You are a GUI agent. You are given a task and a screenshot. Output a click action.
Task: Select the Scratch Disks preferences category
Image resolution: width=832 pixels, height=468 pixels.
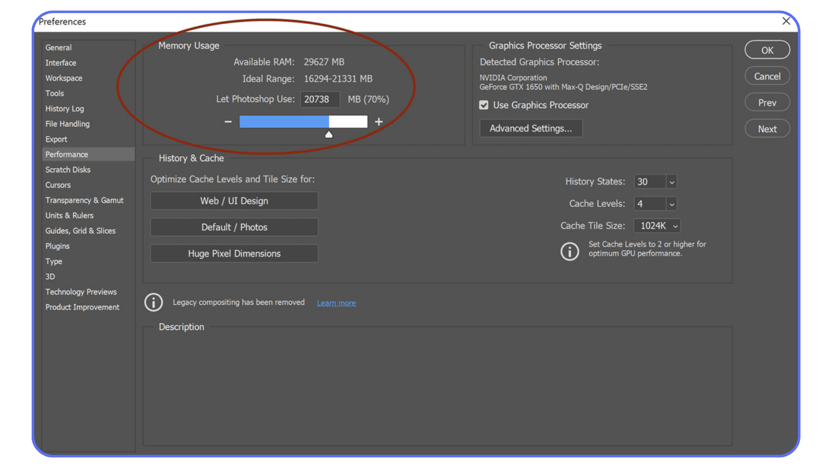[68, 169]
